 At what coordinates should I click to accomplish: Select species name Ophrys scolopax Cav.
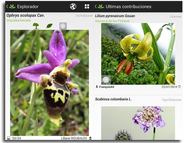click(x=25, y=15)
